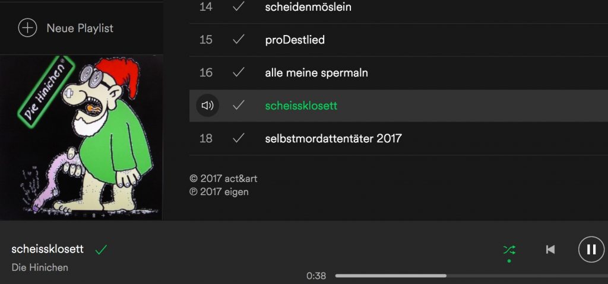
Task: Click scheissklosett title in now-playing bar
Action: click(47, 249)
